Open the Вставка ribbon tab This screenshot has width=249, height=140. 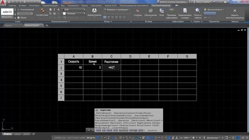point(23,5)
